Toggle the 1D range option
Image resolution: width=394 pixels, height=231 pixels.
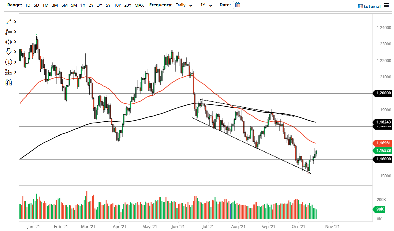27,5
